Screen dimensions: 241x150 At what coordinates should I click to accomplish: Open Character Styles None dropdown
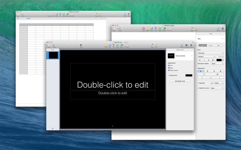[x=217, y=64]
